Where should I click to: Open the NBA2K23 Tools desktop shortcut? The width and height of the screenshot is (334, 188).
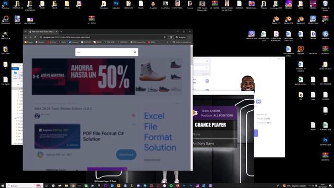tap(313, 20)
